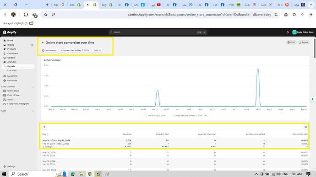The width and height of the screenshot is (316, 177).
Task: Go to the browser home page
Action: click(286, 15)
